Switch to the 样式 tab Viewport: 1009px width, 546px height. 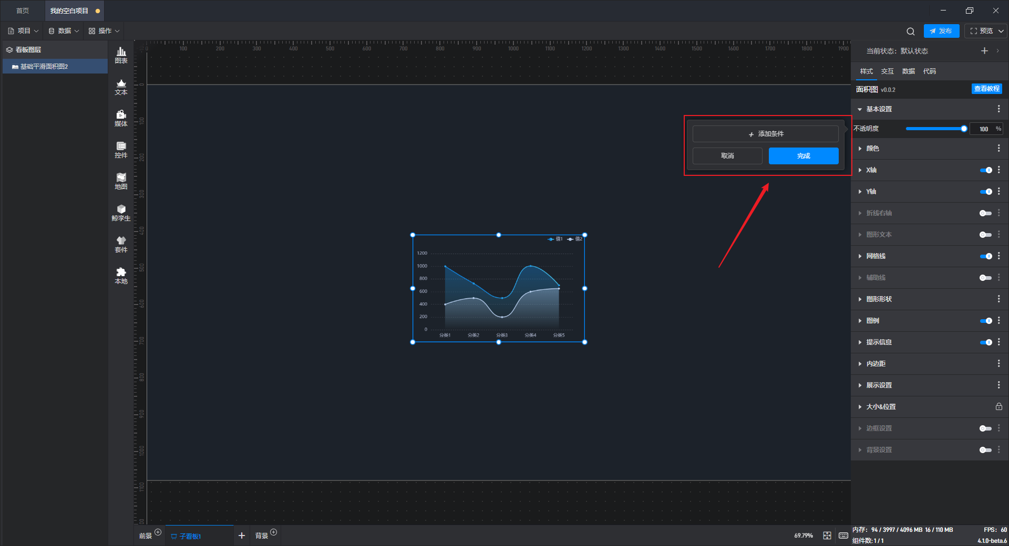tap(867, 71)
